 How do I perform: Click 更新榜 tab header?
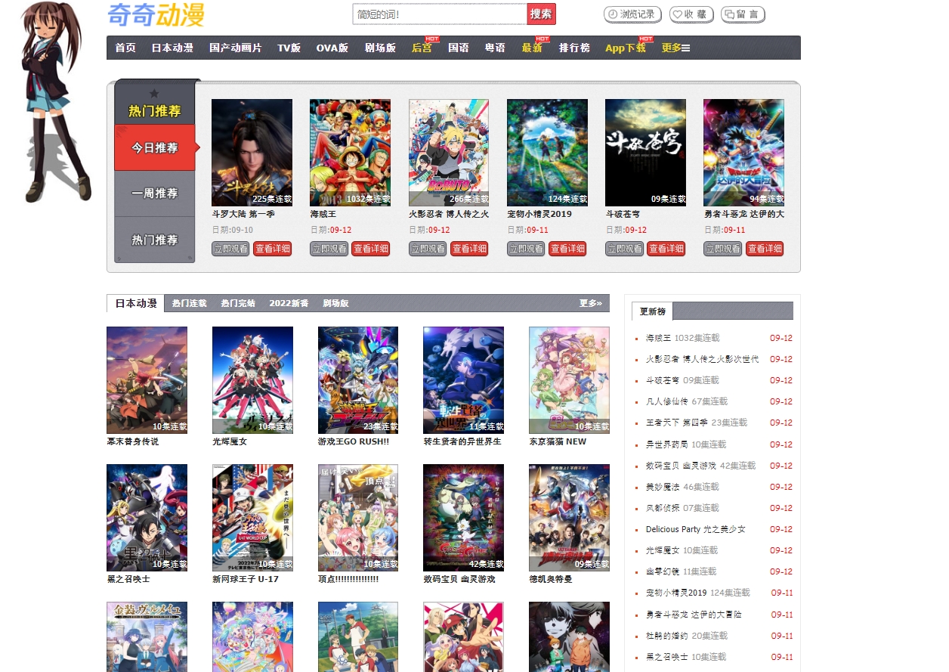652,311
